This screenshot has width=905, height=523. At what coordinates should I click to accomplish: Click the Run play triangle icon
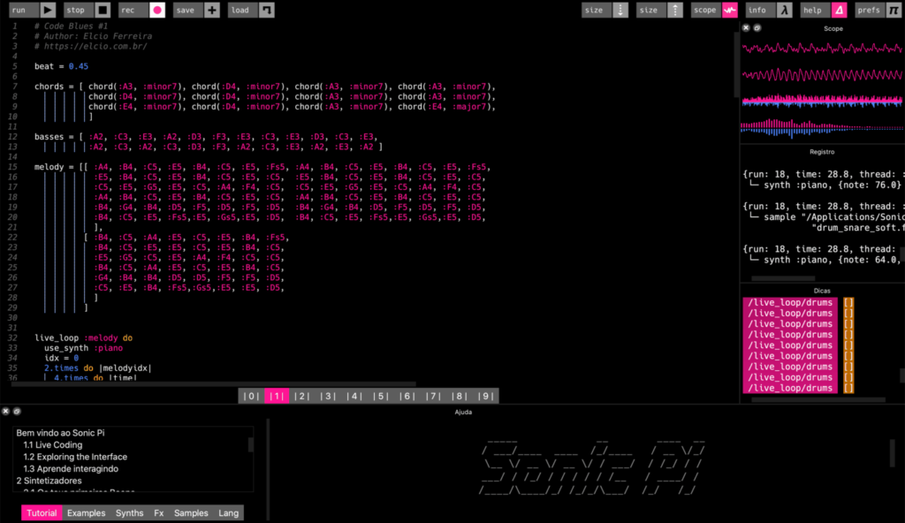pyautogui.click(x=49, y=10)
